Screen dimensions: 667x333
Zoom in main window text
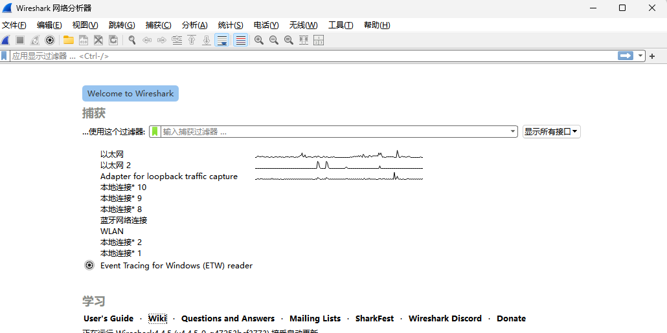[258, 40]
